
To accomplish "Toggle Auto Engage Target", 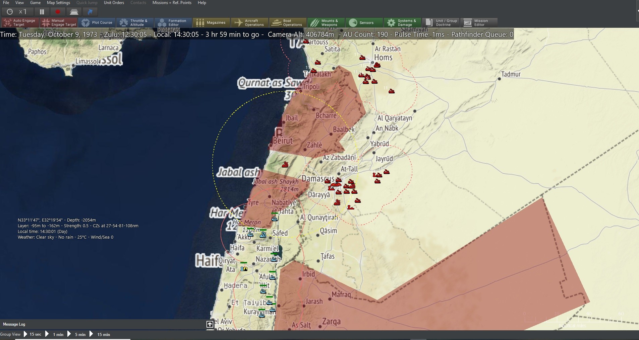I will (19, 22).
